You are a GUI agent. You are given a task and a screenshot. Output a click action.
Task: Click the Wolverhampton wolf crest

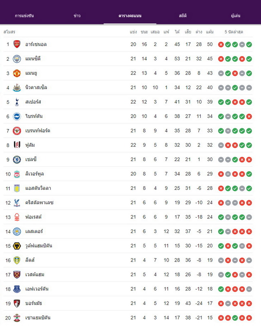click(17, 246)
